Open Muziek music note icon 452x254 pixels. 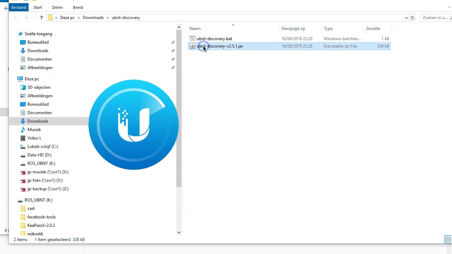pyautogui.click(x=23, y=130)
